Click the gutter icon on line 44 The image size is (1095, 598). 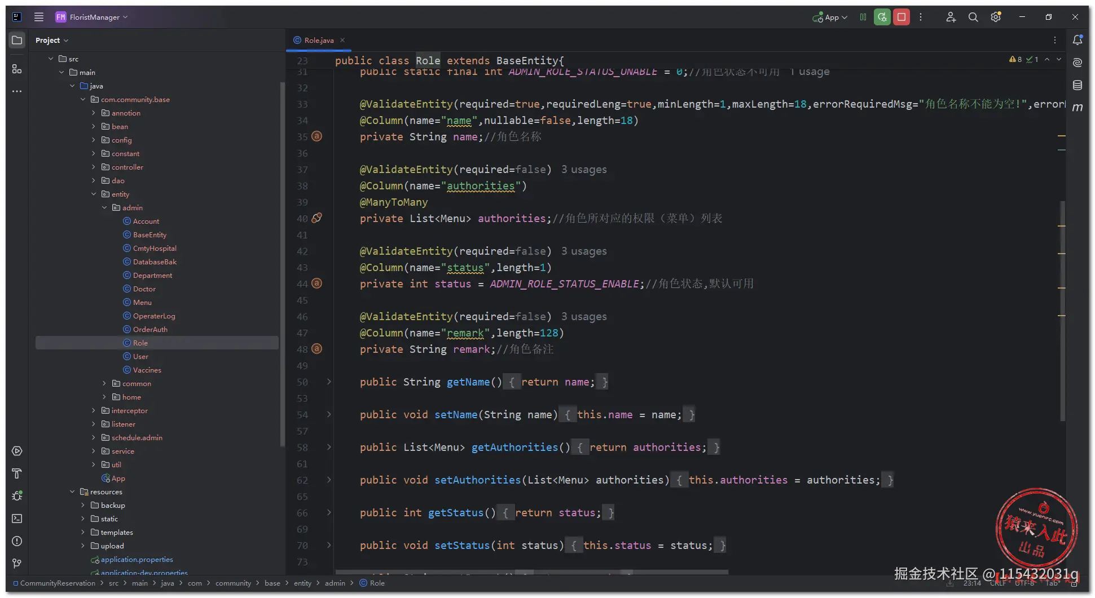(x=317, y=283)
